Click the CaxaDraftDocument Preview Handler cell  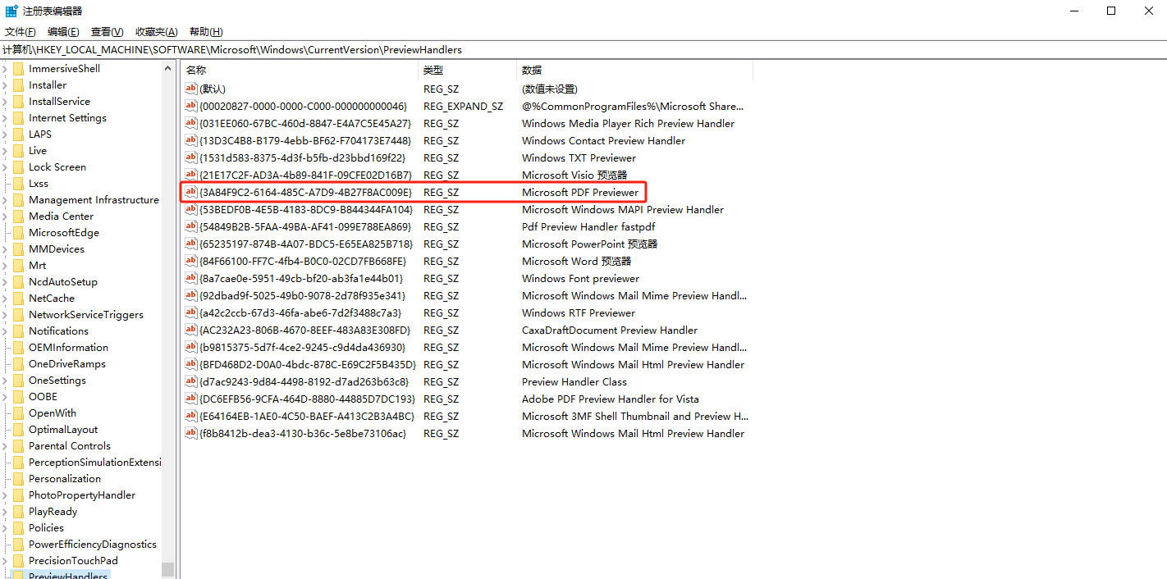click(x=610, y=330)
